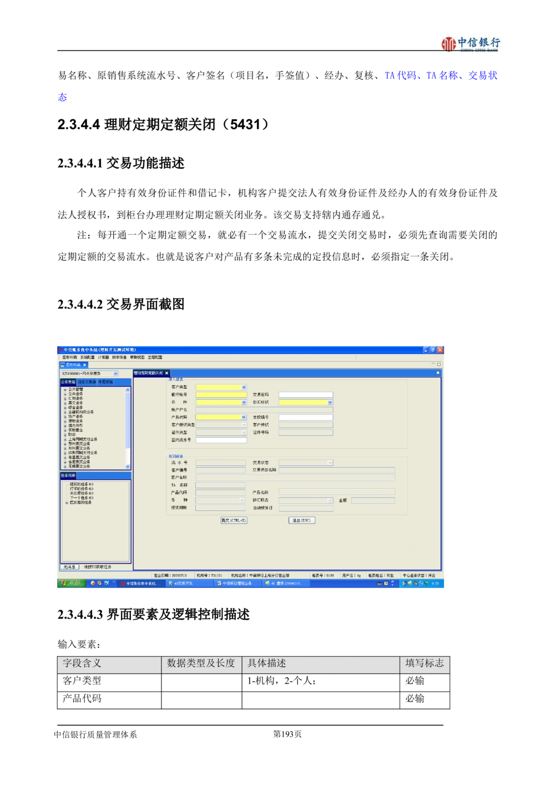Viewport: 555px width, 785px height.
Task: Open the 客户类型 dropdown
Action: [x=244, y=387]
